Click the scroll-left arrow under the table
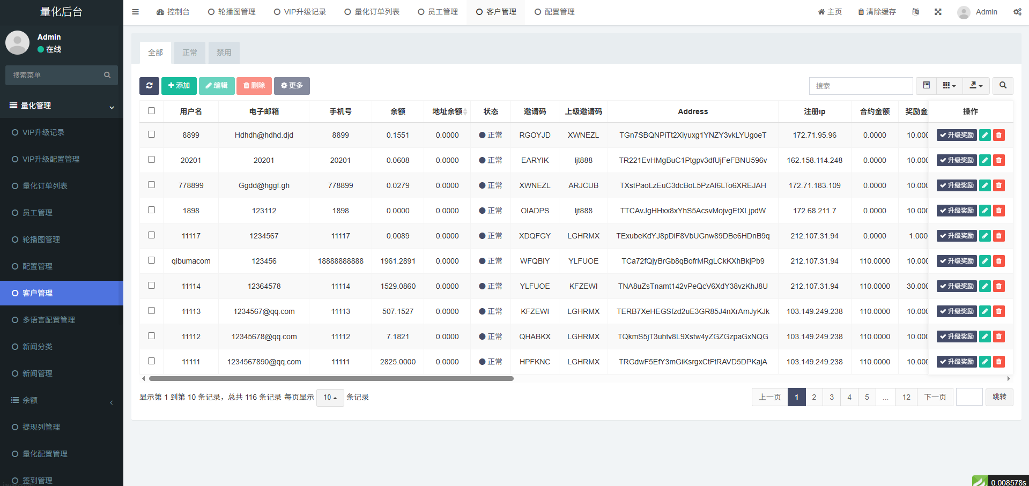 (x=143, y=378)
